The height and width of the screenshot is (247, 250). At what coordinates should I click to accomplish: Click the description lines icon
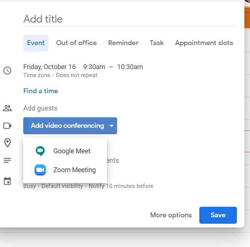[7, 161]
